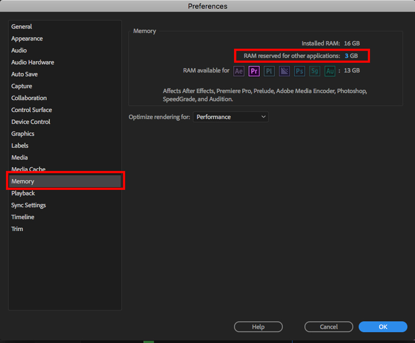Confirm settings with OK
Screen dimensions: 415x343
pyautogui.click(x=383, y=326)
